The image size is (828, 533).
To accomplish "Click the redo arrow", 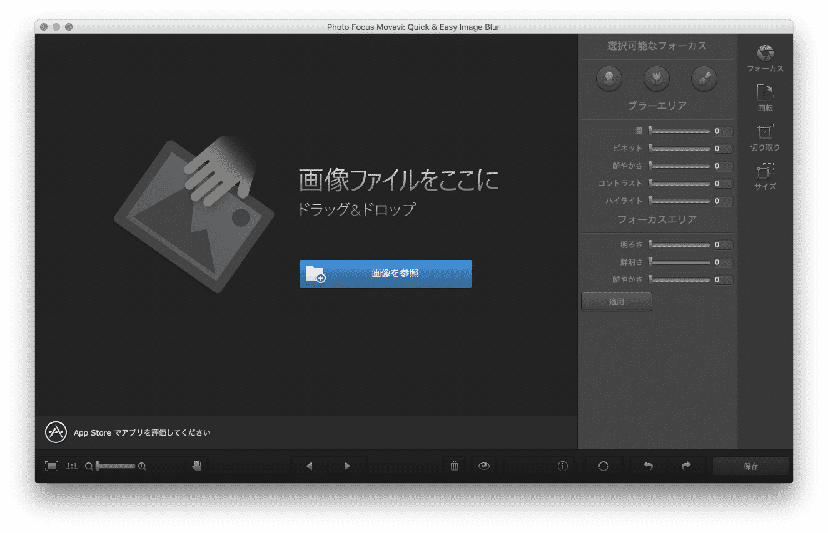I will point(686,466).
